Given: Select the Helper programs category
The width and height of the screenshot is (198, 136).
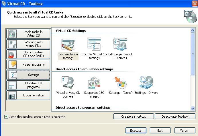Looking at the screenshot, I should click(x=28, y=65).
